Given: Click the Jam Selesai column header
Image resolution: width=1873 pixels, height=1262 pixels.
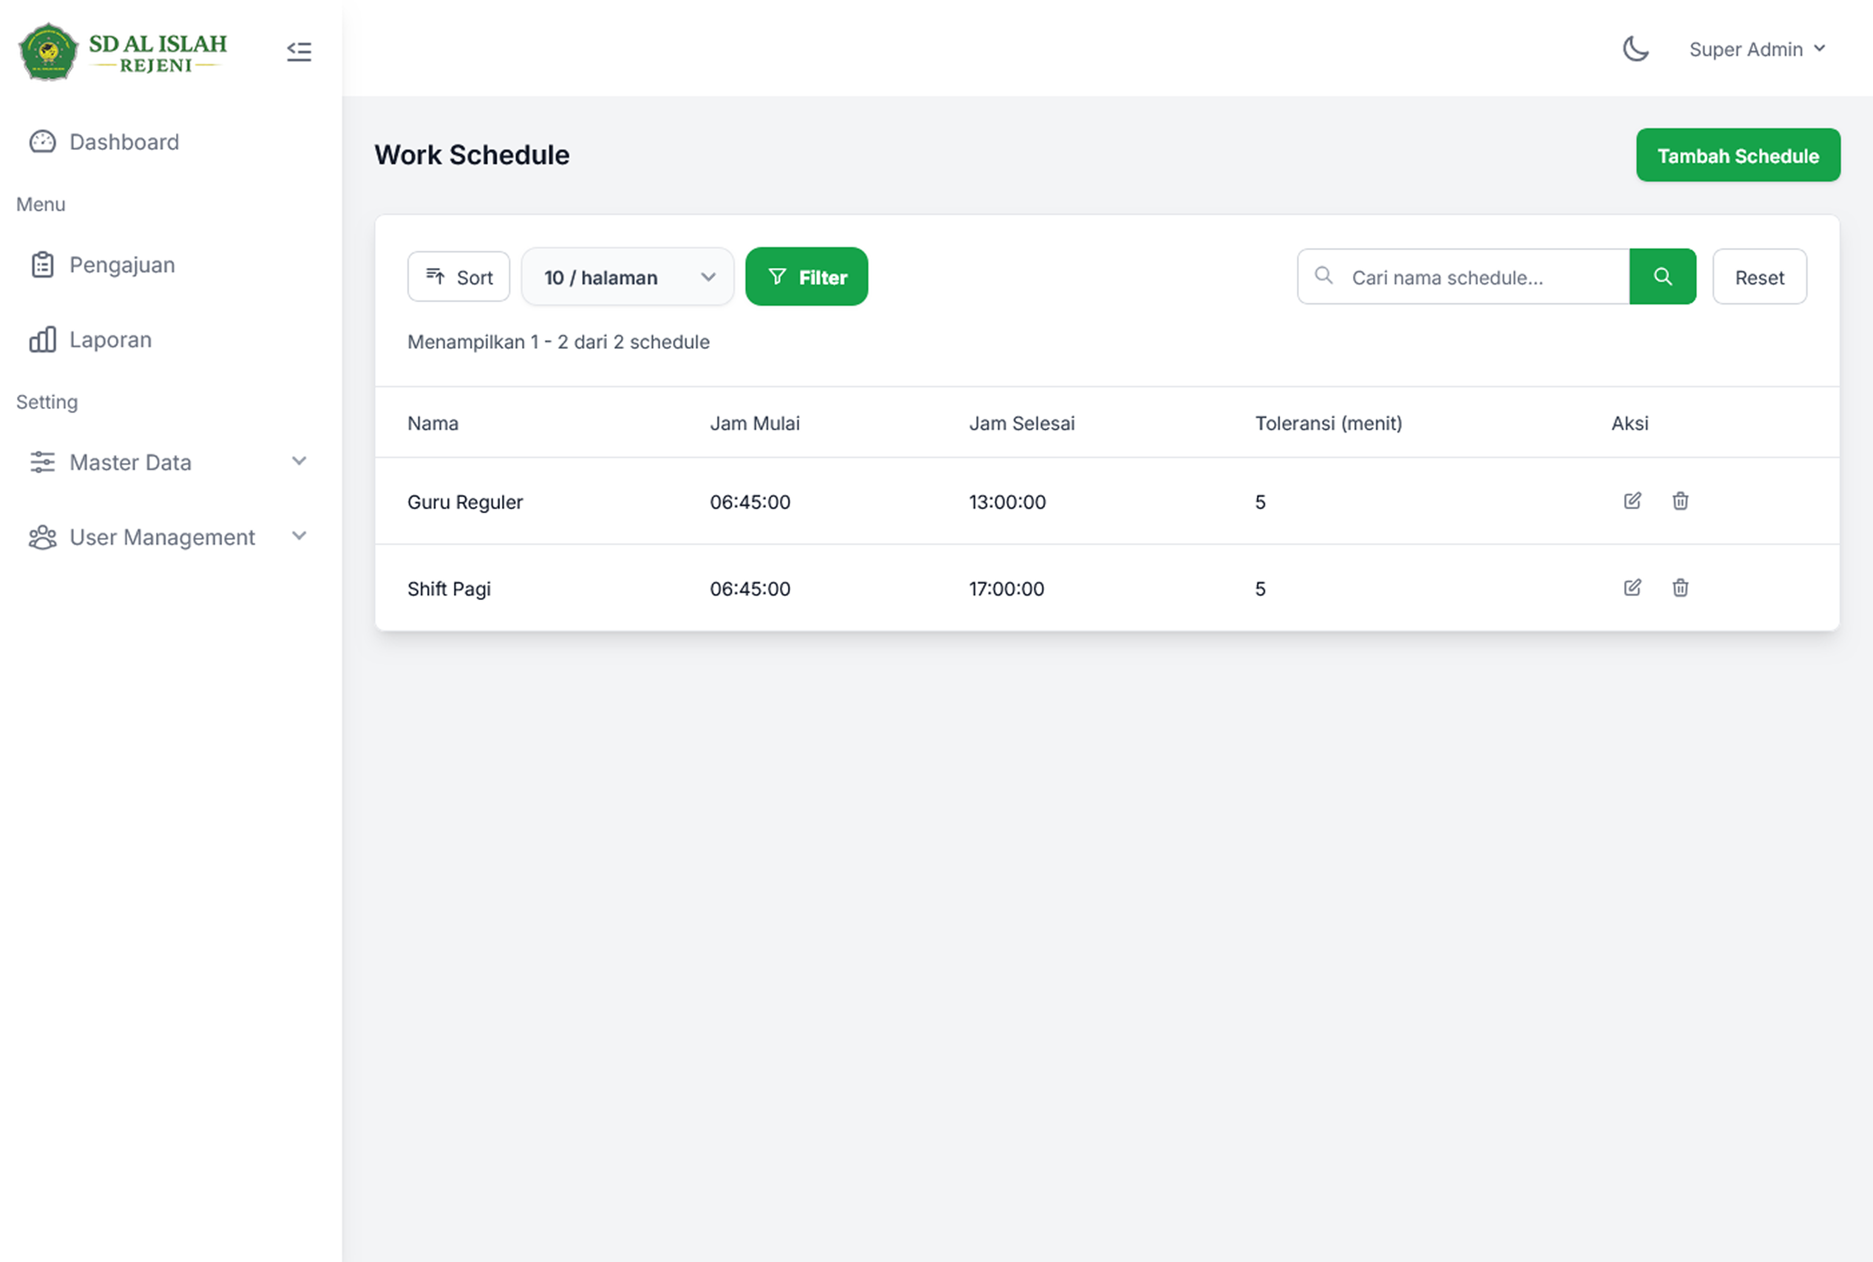Looking at the screenshot, I should [x=1022, y=423].
